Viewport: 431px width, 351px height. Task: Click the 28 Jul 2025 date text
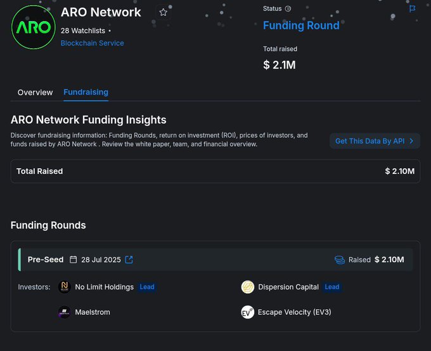click(101, 260)
